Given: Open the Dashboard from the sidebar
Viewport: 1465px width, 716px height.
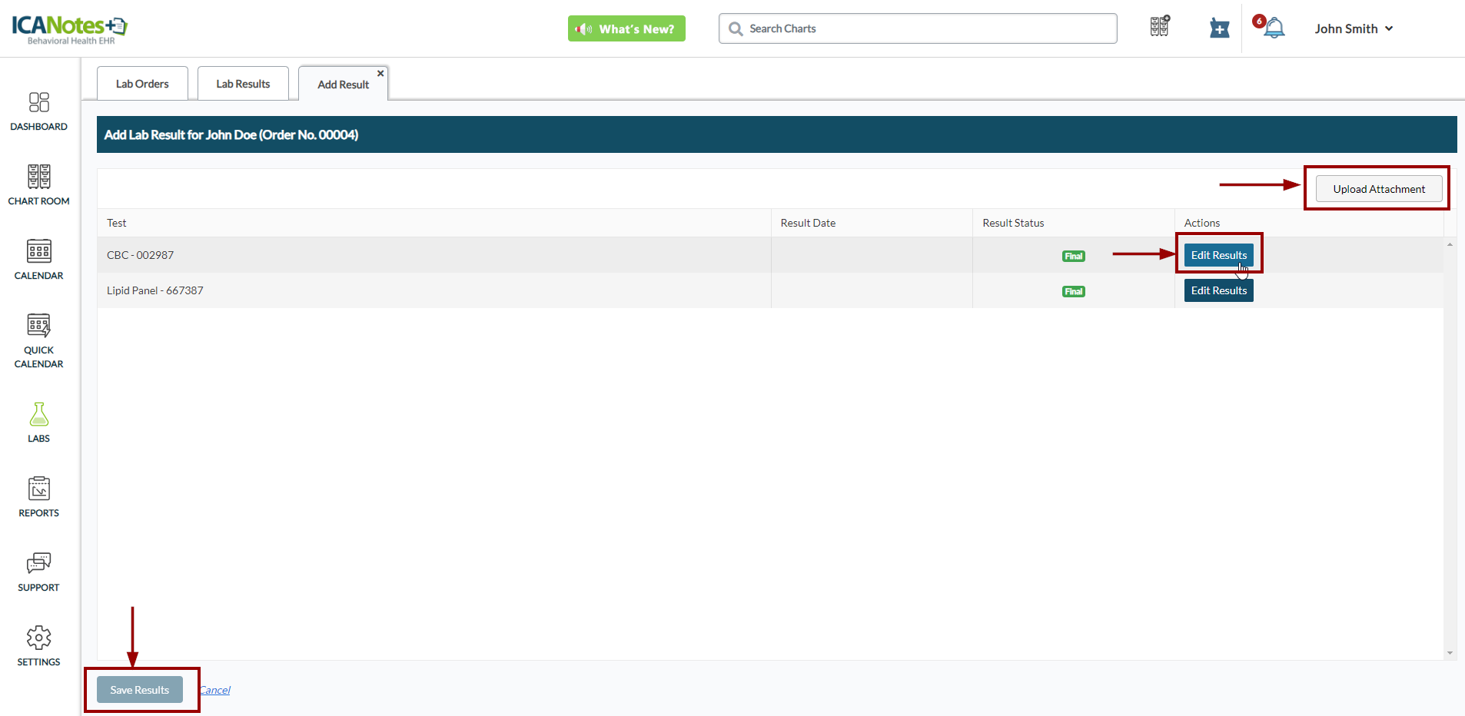Looking at the screenshot, I should pyautogui.click(x=38, y=111).
